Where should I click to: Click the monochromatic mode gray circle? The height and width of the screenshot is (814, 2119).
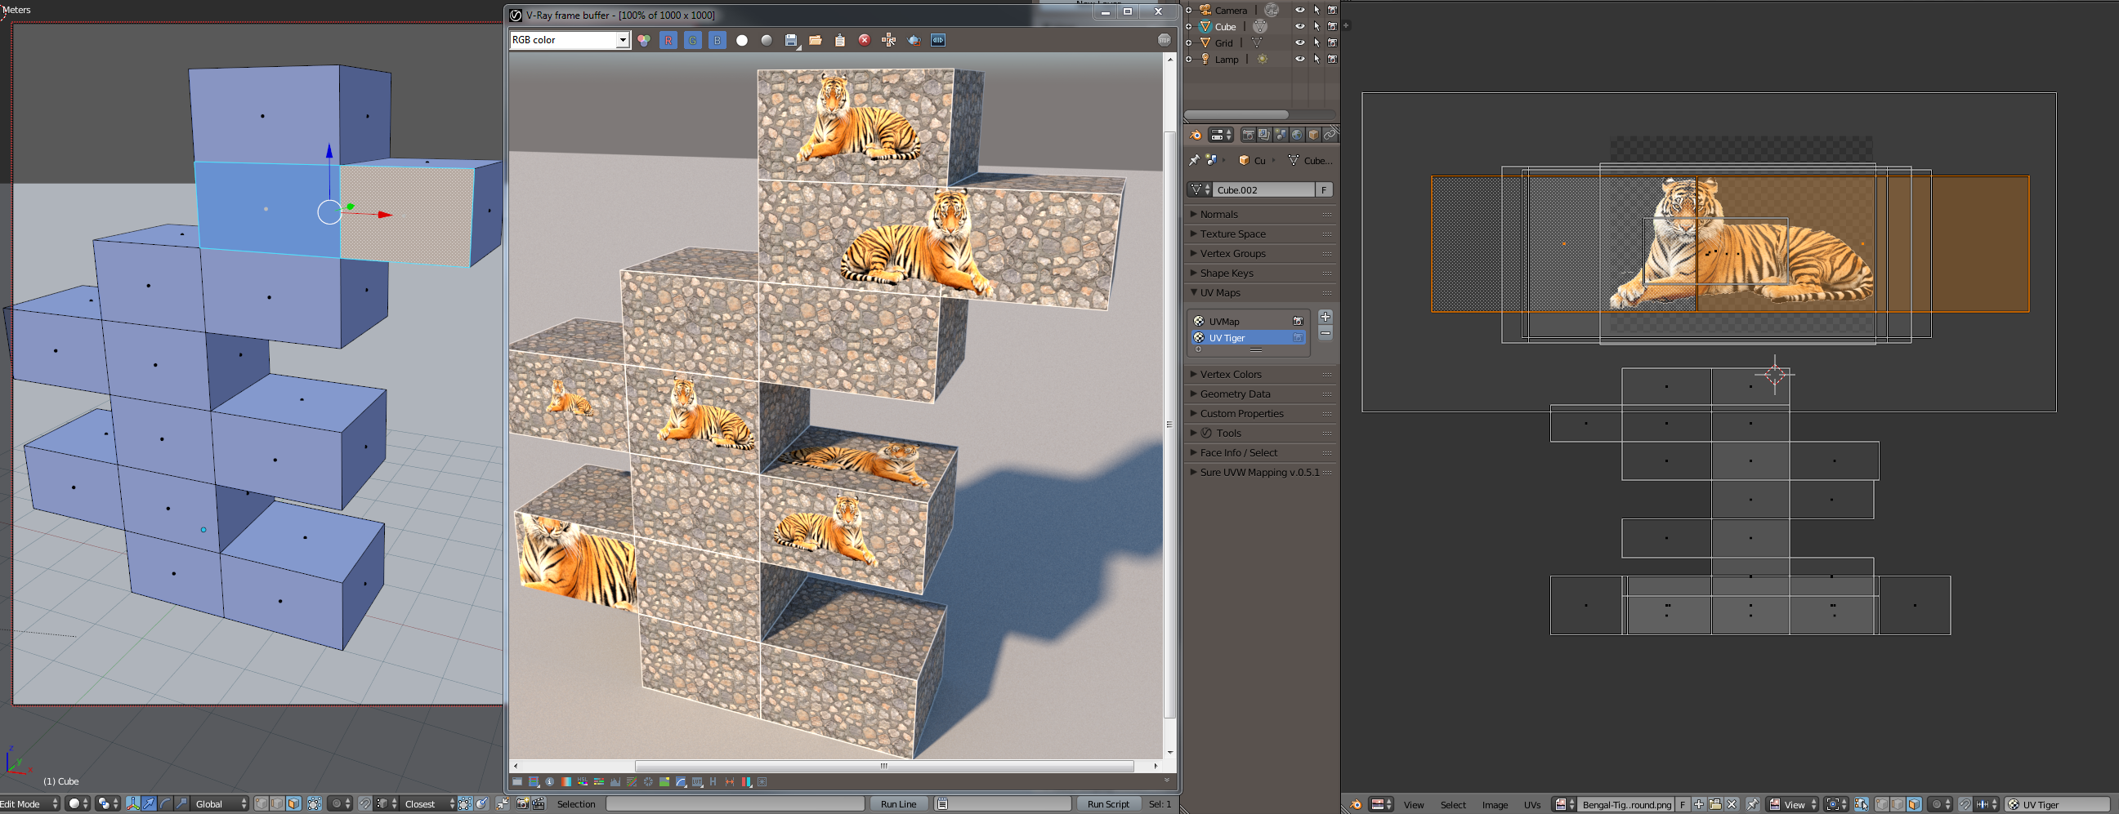point(767,40)
